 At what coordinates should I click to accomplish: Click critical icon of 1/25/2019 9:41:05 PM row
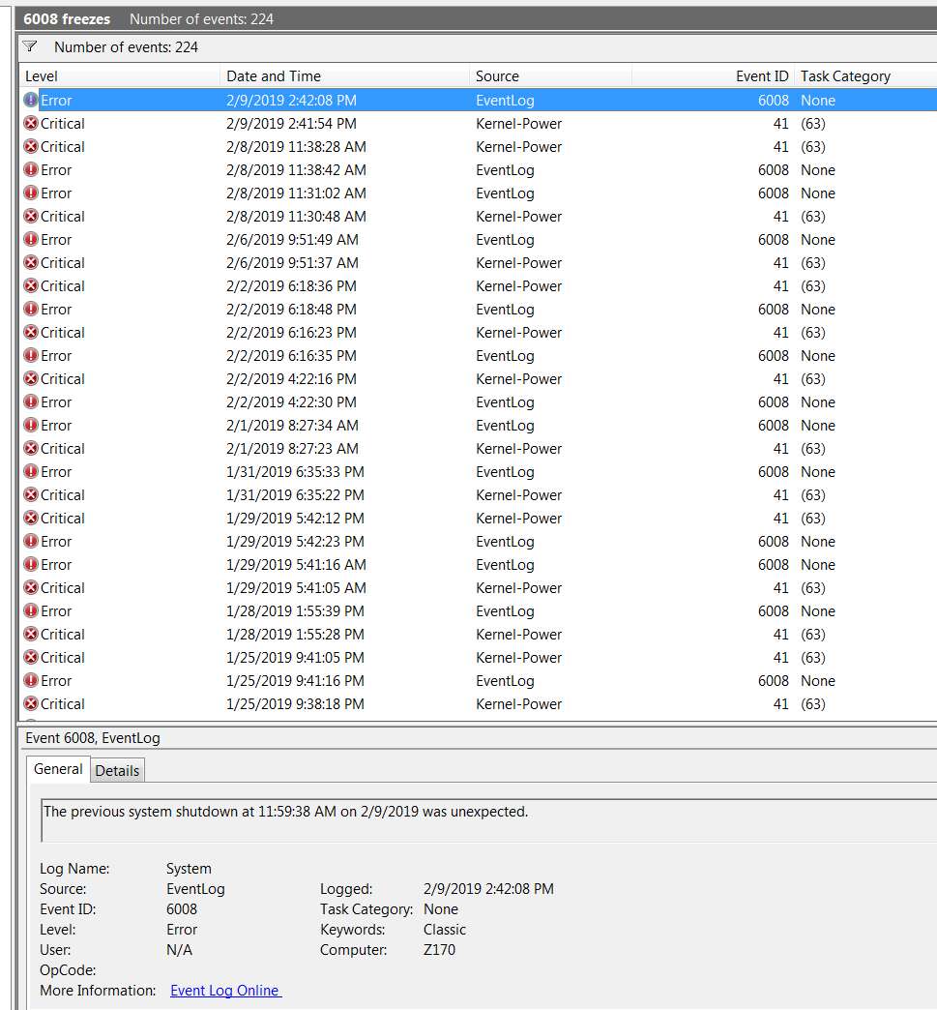tap(31, 656)
